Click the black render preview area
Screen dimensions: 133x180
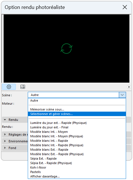[67, 49]
